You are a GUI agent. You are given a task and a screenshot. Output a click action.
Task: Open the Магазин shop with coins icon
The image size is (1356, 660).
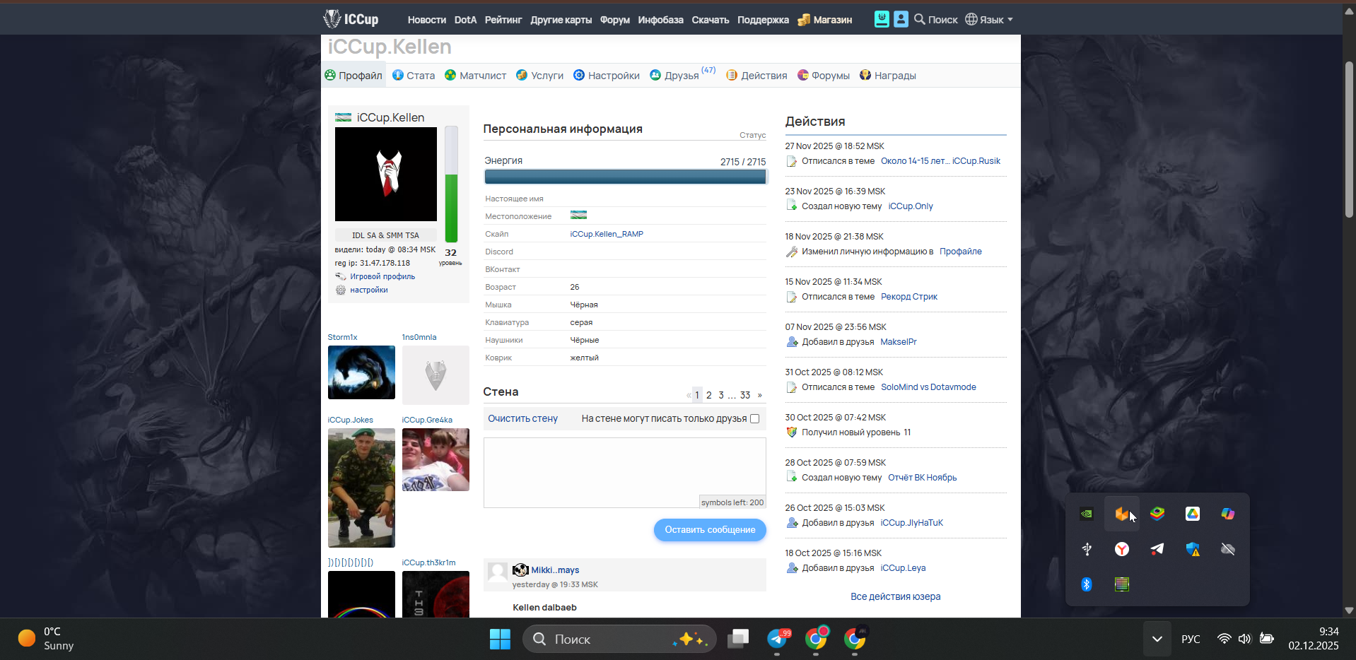click(825, 20)
